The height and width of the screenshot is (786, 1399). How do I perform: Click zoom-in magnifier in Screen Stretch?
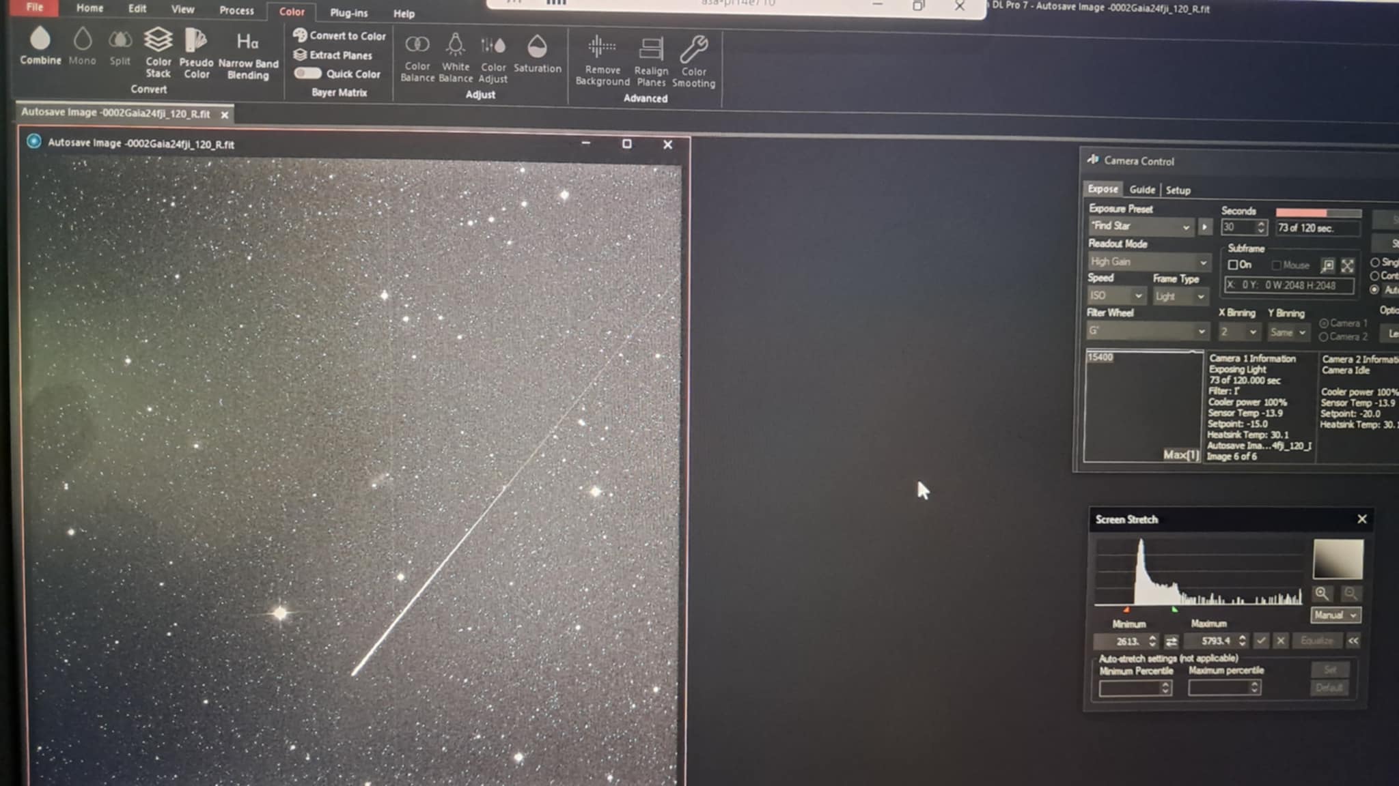[1322, 594]
